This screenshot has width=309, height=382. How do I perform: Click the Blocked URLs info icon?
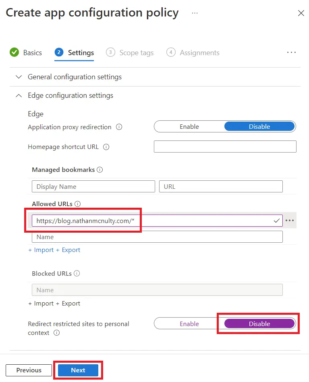click(x=77, y=274)
